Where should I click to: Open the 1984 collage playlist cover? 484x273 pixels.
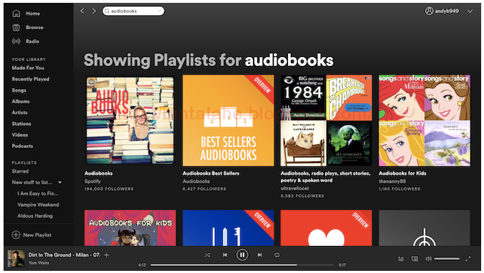326,121
